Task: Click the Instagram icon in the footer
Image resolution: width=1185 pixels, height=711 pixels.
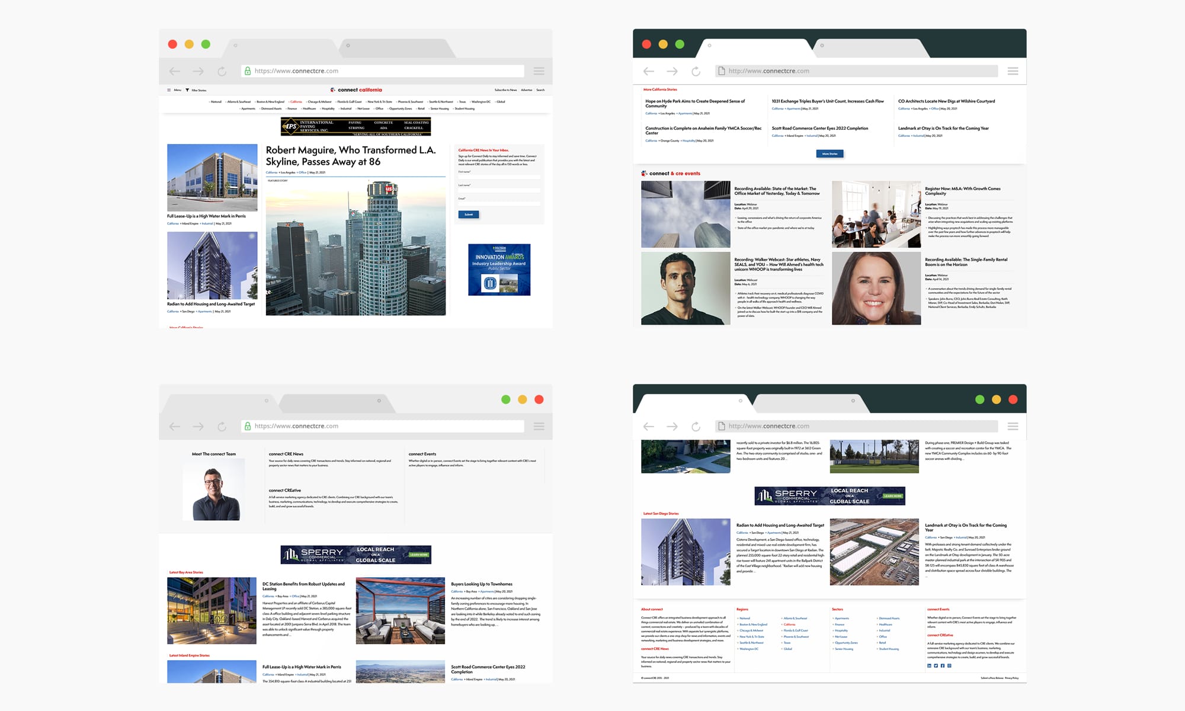Action: click(949, 665)
